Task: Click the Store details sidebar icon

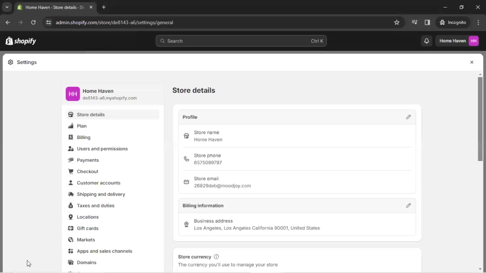Action: pyautogui.click(x=70, y=114)
